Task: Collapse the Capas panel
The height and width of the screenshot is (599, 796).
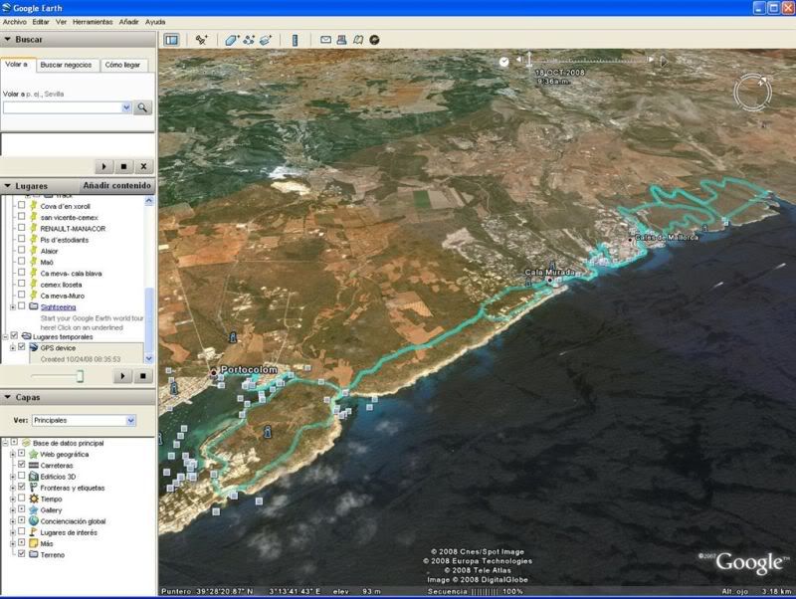Action: 8,397
